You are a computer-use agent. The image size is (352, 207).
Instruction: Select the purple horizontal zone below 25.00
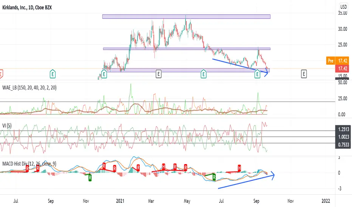pos(187,49)
